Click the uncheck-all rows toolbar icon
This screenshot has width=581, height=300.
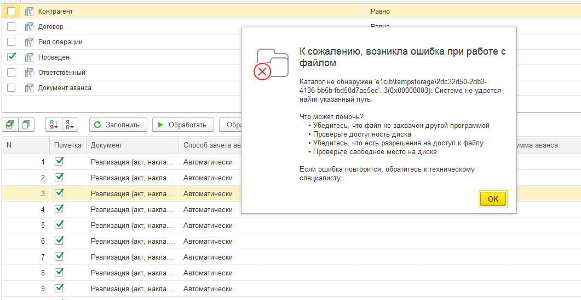25,125
